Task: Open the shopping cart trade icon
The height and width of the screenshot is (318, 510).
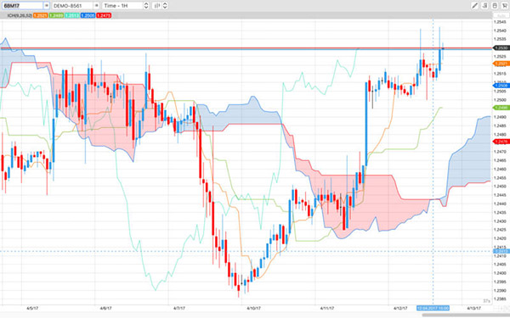Action: pos(505,6)
